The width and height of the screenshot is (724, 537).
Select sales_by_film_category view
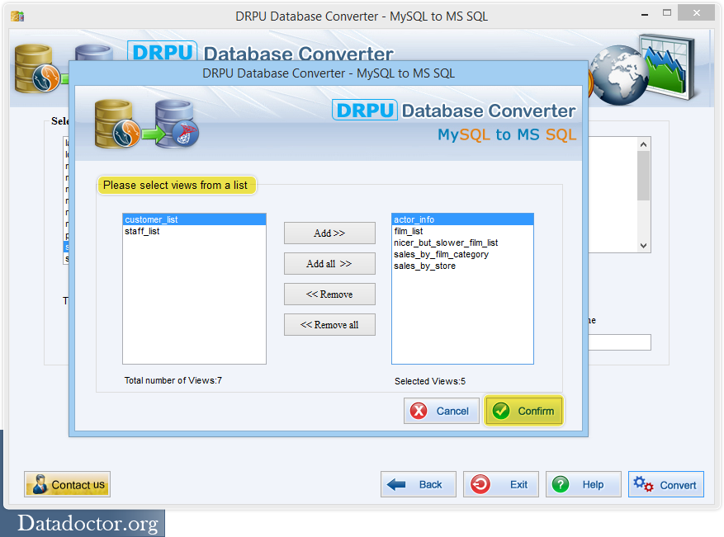click(462, 254)
